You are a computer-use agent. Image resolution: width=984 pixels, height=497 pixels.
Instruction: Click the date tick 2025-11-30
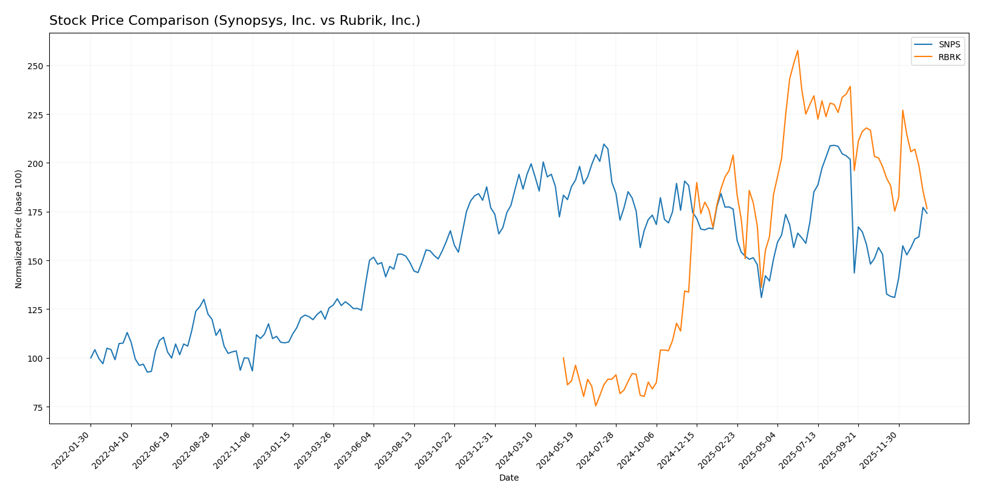point(880,450)
